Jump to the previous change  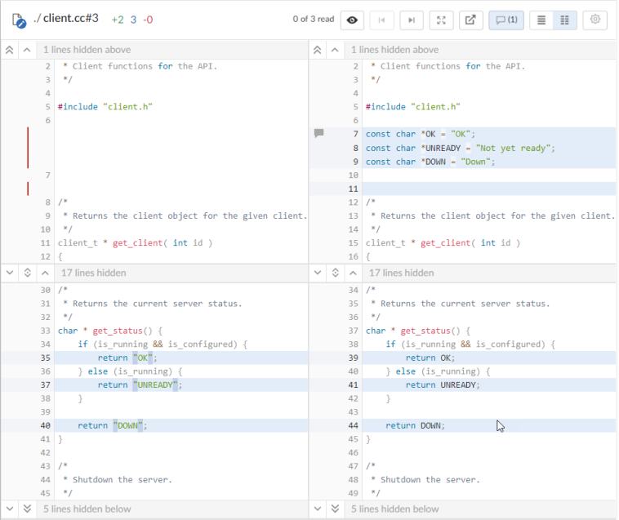tap(381, 20)
